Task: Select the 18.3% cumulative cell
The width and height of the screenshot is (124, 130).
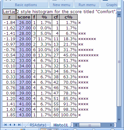Action: pyautogui.click(x=68, y=39)
